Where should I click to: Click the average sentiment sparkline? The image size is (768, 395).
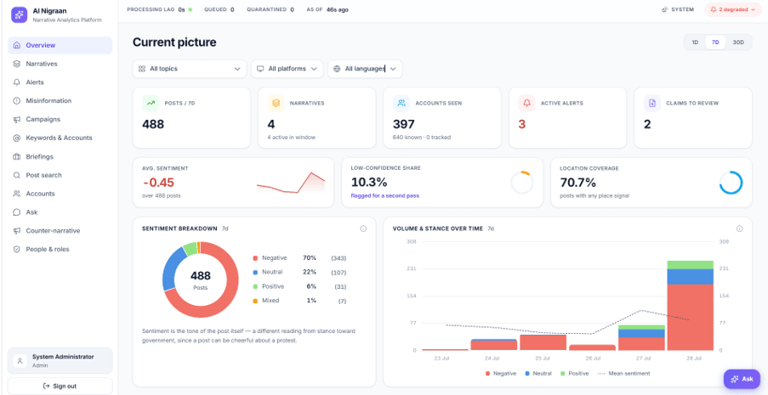291,183
